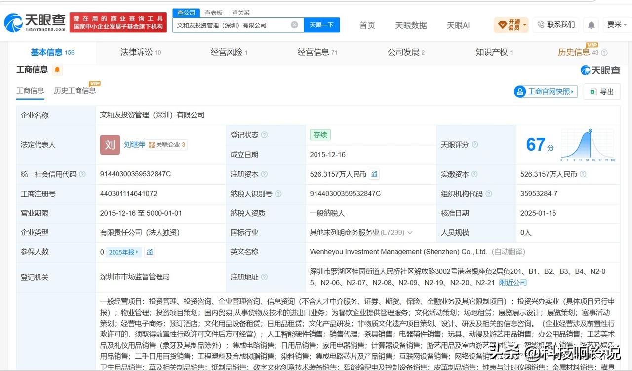Expand the 开通会员 membership dropdown
The image size is (632, 371).
click(x=511, y=25)
